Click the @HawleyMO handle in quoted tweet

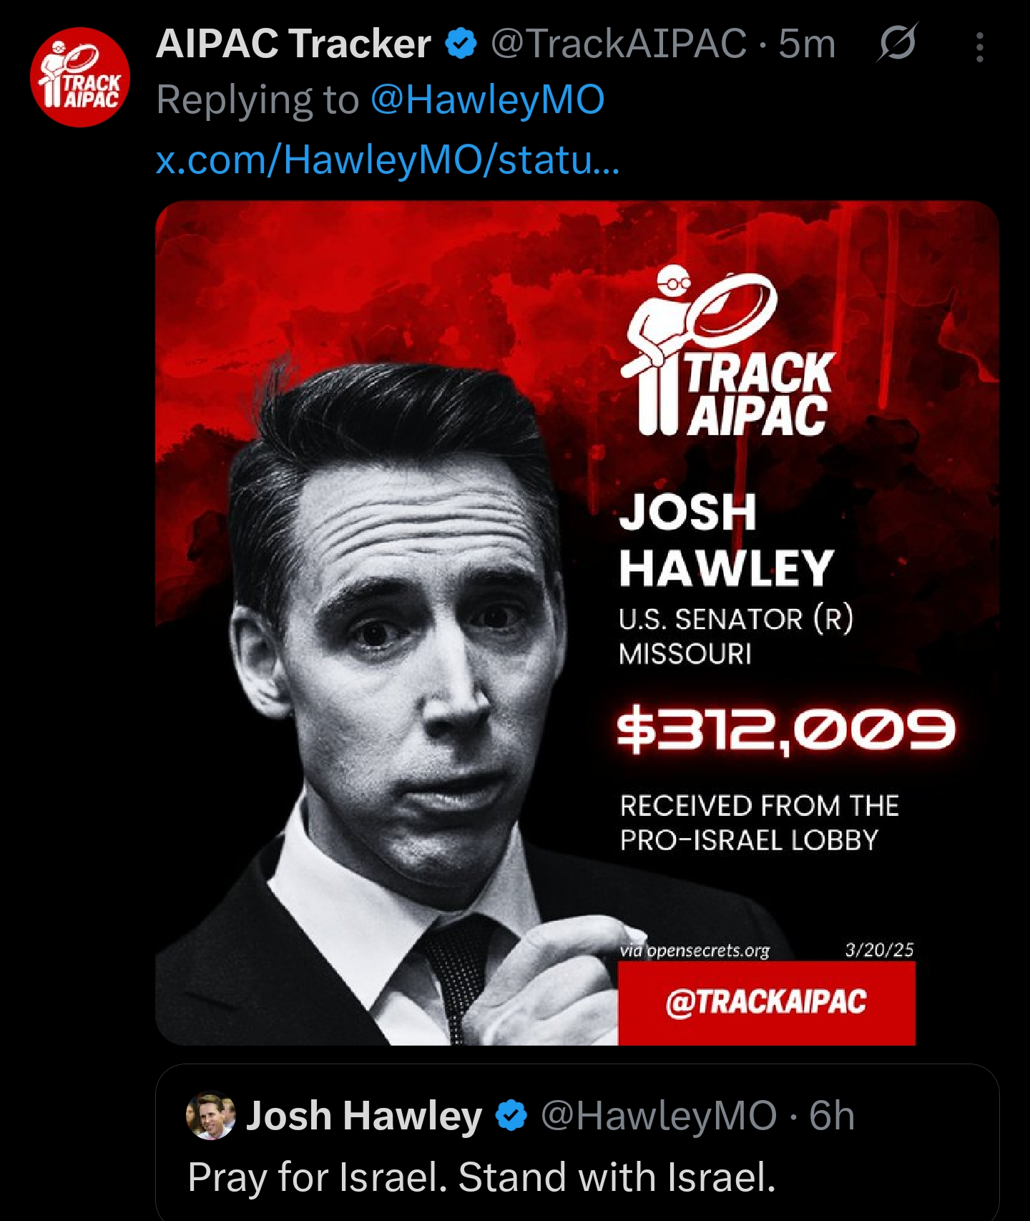point(658,1116)
